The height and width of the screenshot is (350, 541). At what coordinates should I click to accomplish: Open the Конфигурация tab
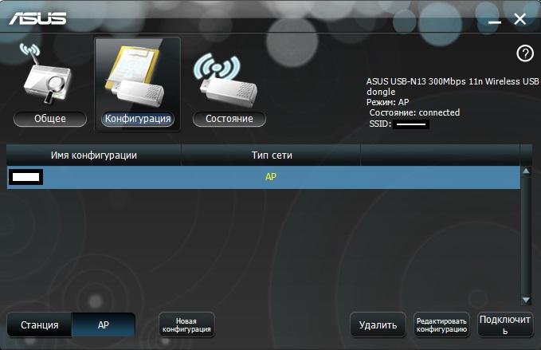coord(138,119)
